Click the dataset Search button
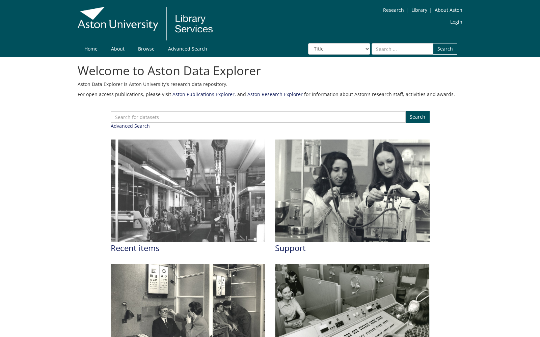Viewport: 540px width, 337px height. click(417, 117)
